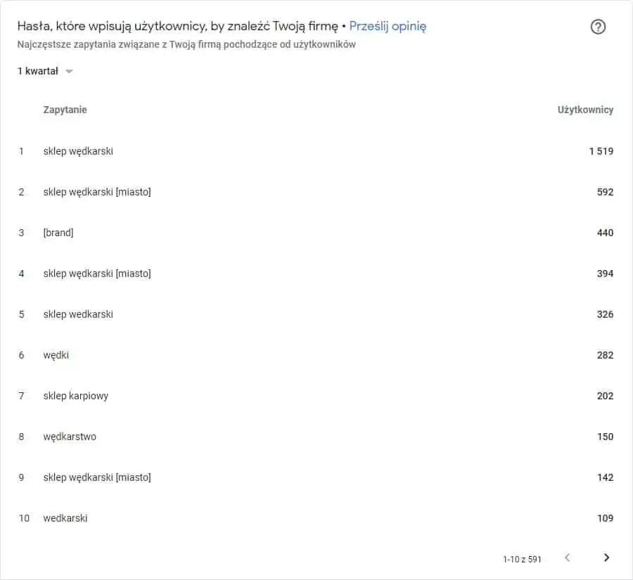633x580 pixels.
Task: Click the sklep karpiowy query
Action: (75, 396)
